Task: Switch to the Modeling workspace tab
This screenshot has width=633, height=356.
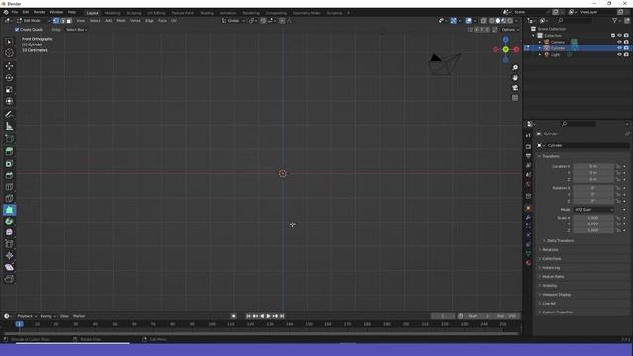Action: coord(112,13)
